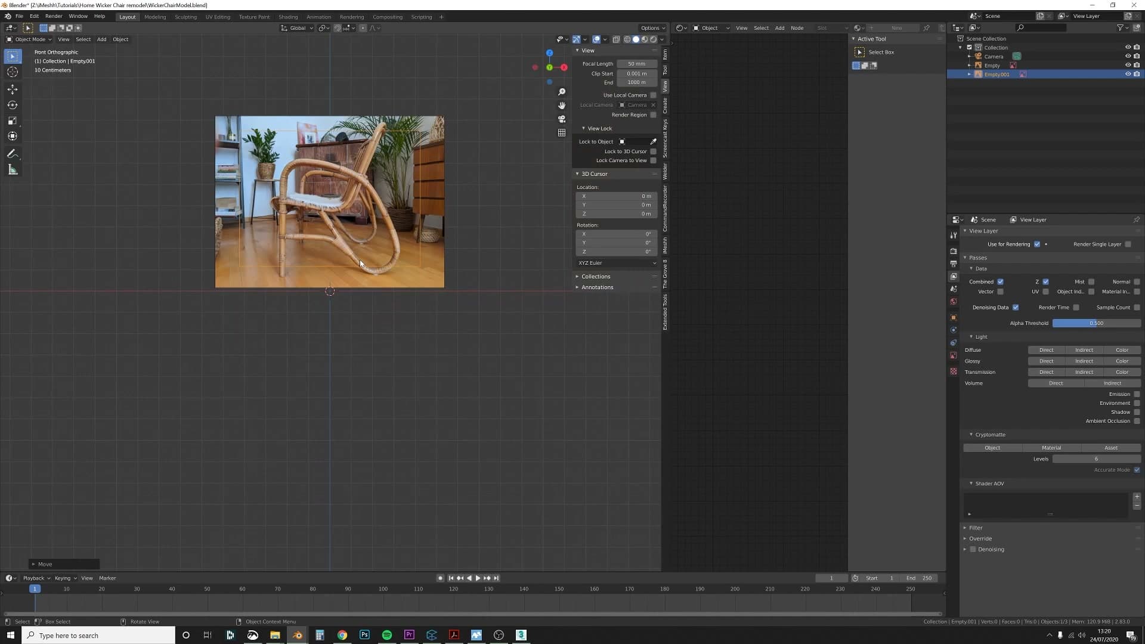
Task: Open World properties tab icon
Action: point(954,302)
